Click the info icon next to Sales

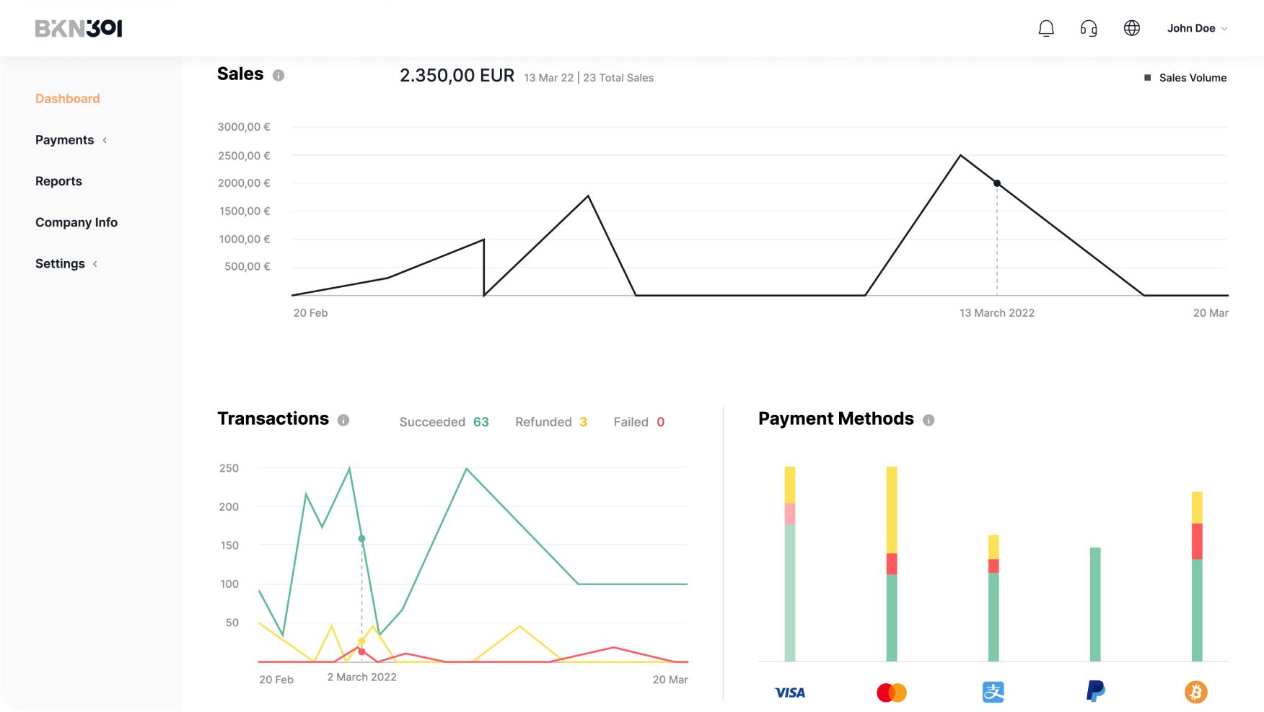pyautogui.click(x=278, y=75)
